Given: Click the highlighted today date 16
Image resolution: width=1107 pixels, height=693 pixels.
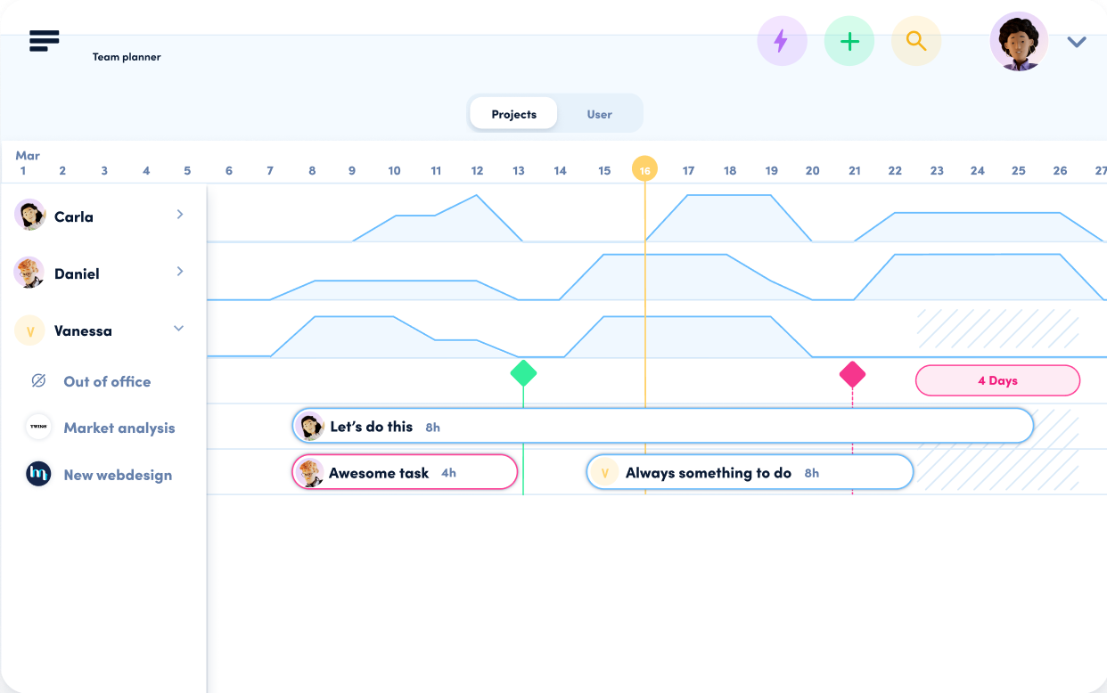Looking at the screenshot, I should [x=644, y=169].
